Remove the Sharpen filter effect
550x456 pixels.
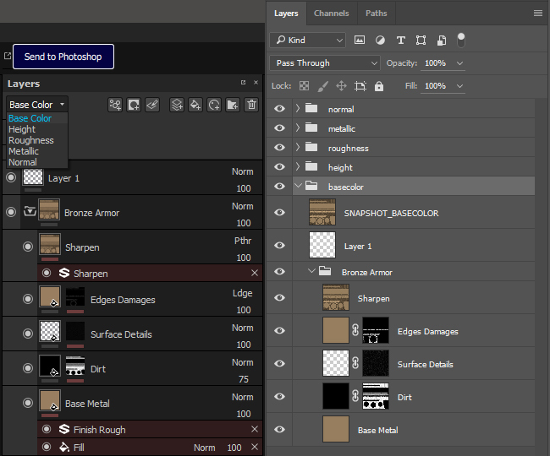coord(255,273)
